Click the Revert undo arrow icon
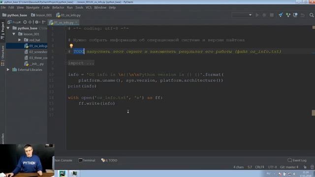 click(303, 15)
